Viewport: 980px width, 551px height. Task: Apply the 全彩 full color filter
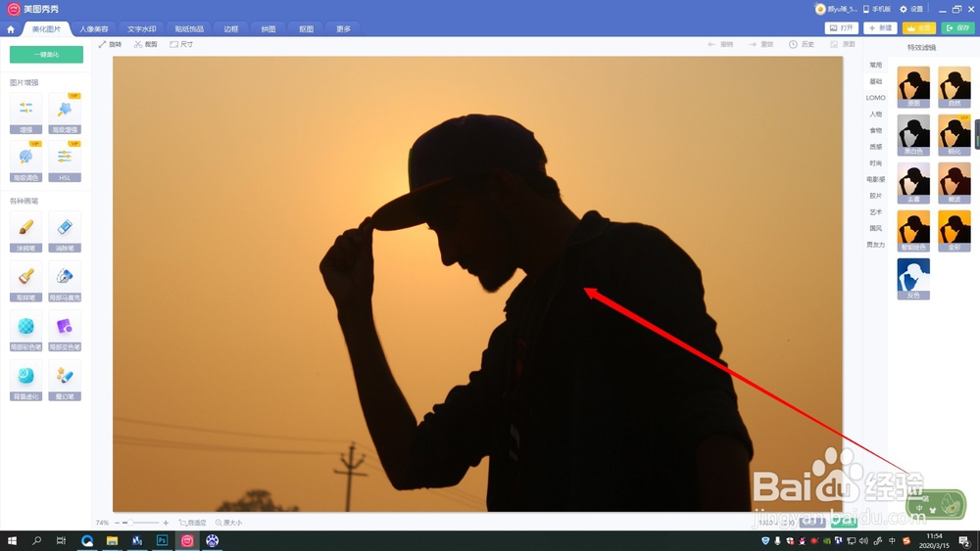[955, 231]
